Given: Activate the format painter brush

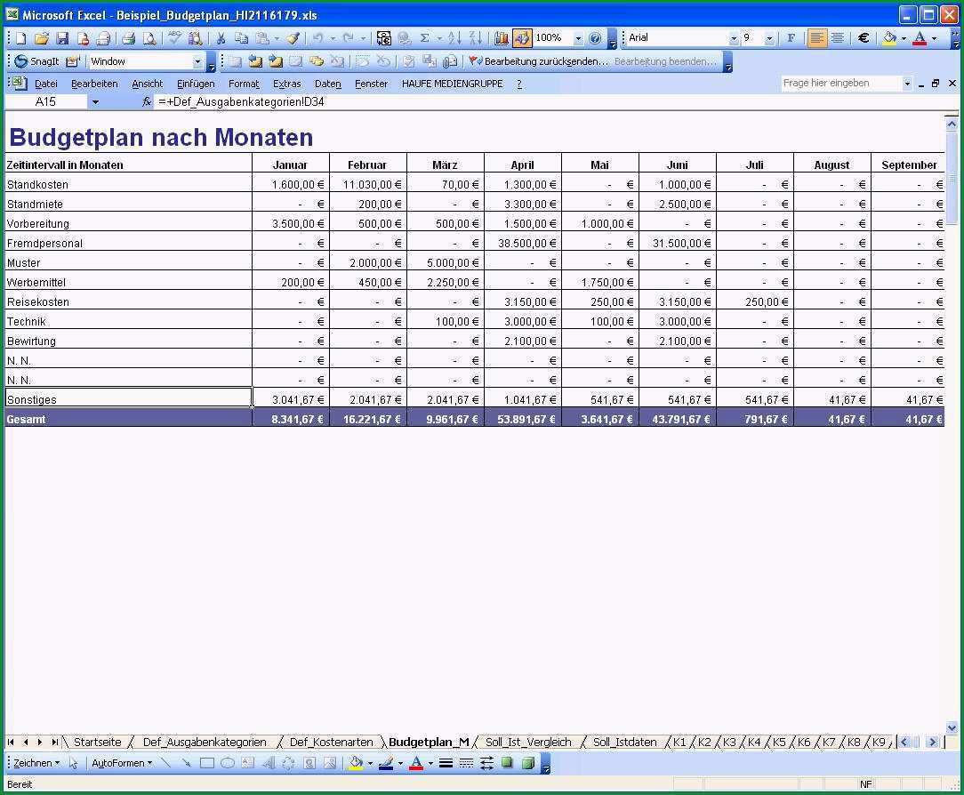Looking at the screenshot, I should click(293, 38).
